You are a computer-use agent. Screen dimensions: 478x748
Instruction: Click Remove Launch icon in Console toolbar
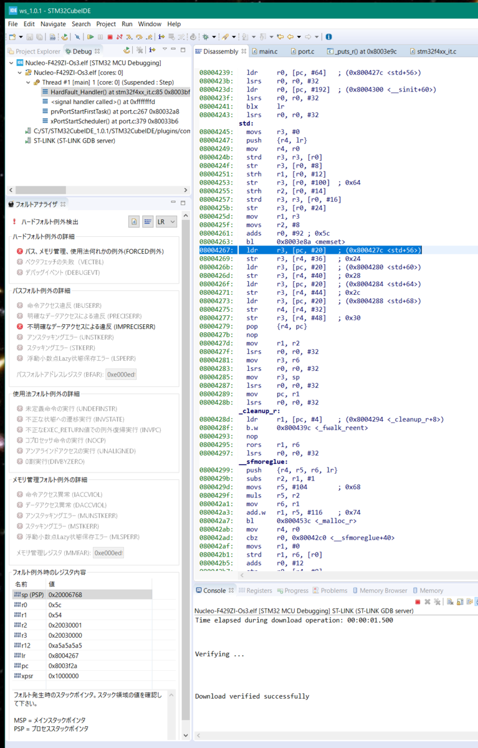(x=428, y=602)
